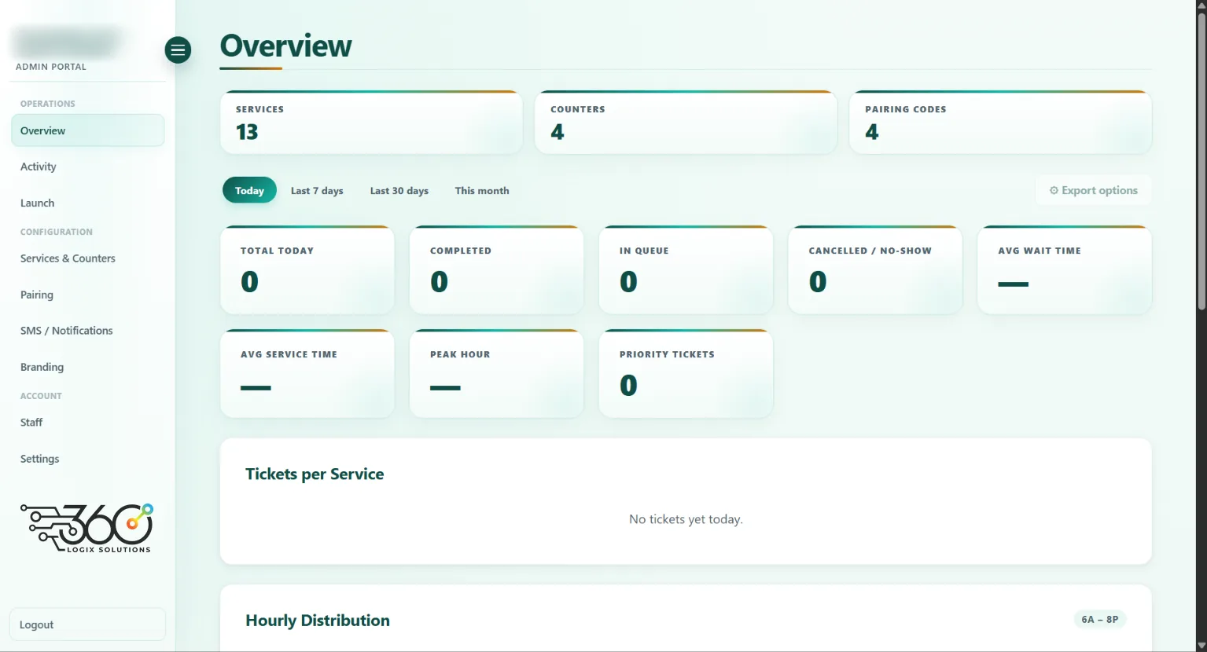Click the ADMIN PORTAL label
1207x652 pixels.
(x=51, y=67)
